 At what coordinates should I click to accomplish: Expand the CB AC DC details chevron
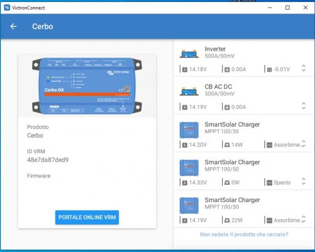(x=303, y=106)
